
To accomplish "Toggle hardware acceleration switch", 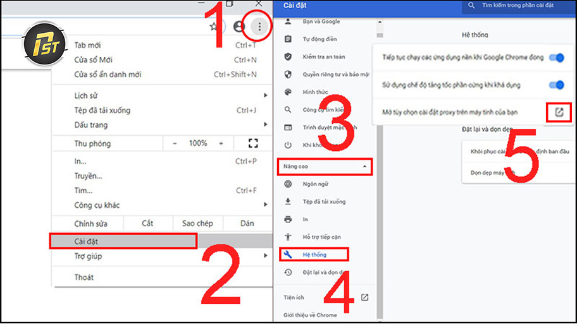I will [x=556, y=85].
